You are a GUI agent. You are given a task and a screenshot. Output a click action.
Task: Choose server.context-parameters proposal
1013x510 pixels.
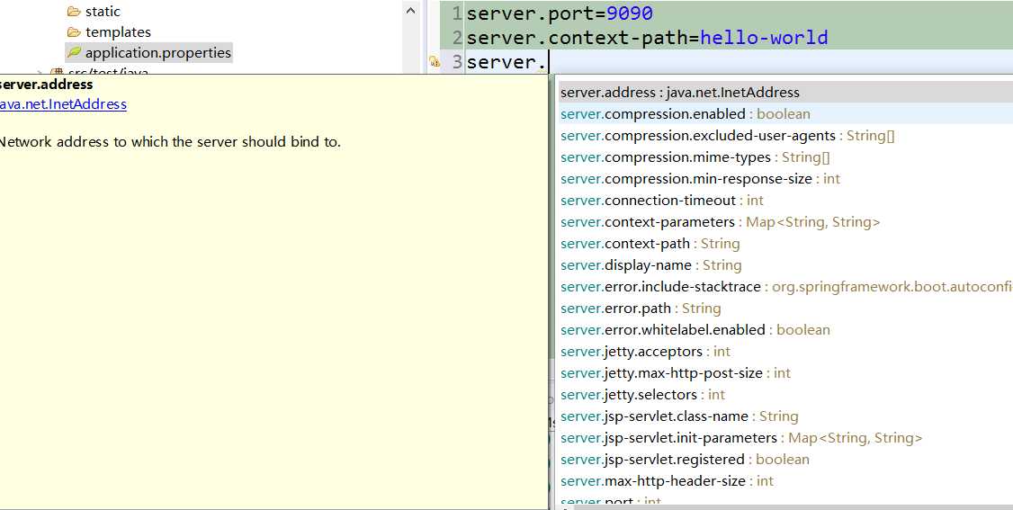tap(785, 222)
